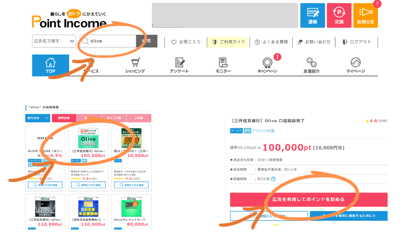Expand the 絞り込む filter dropdown
The width and height of the screenshot is (414, 232).
38,118
